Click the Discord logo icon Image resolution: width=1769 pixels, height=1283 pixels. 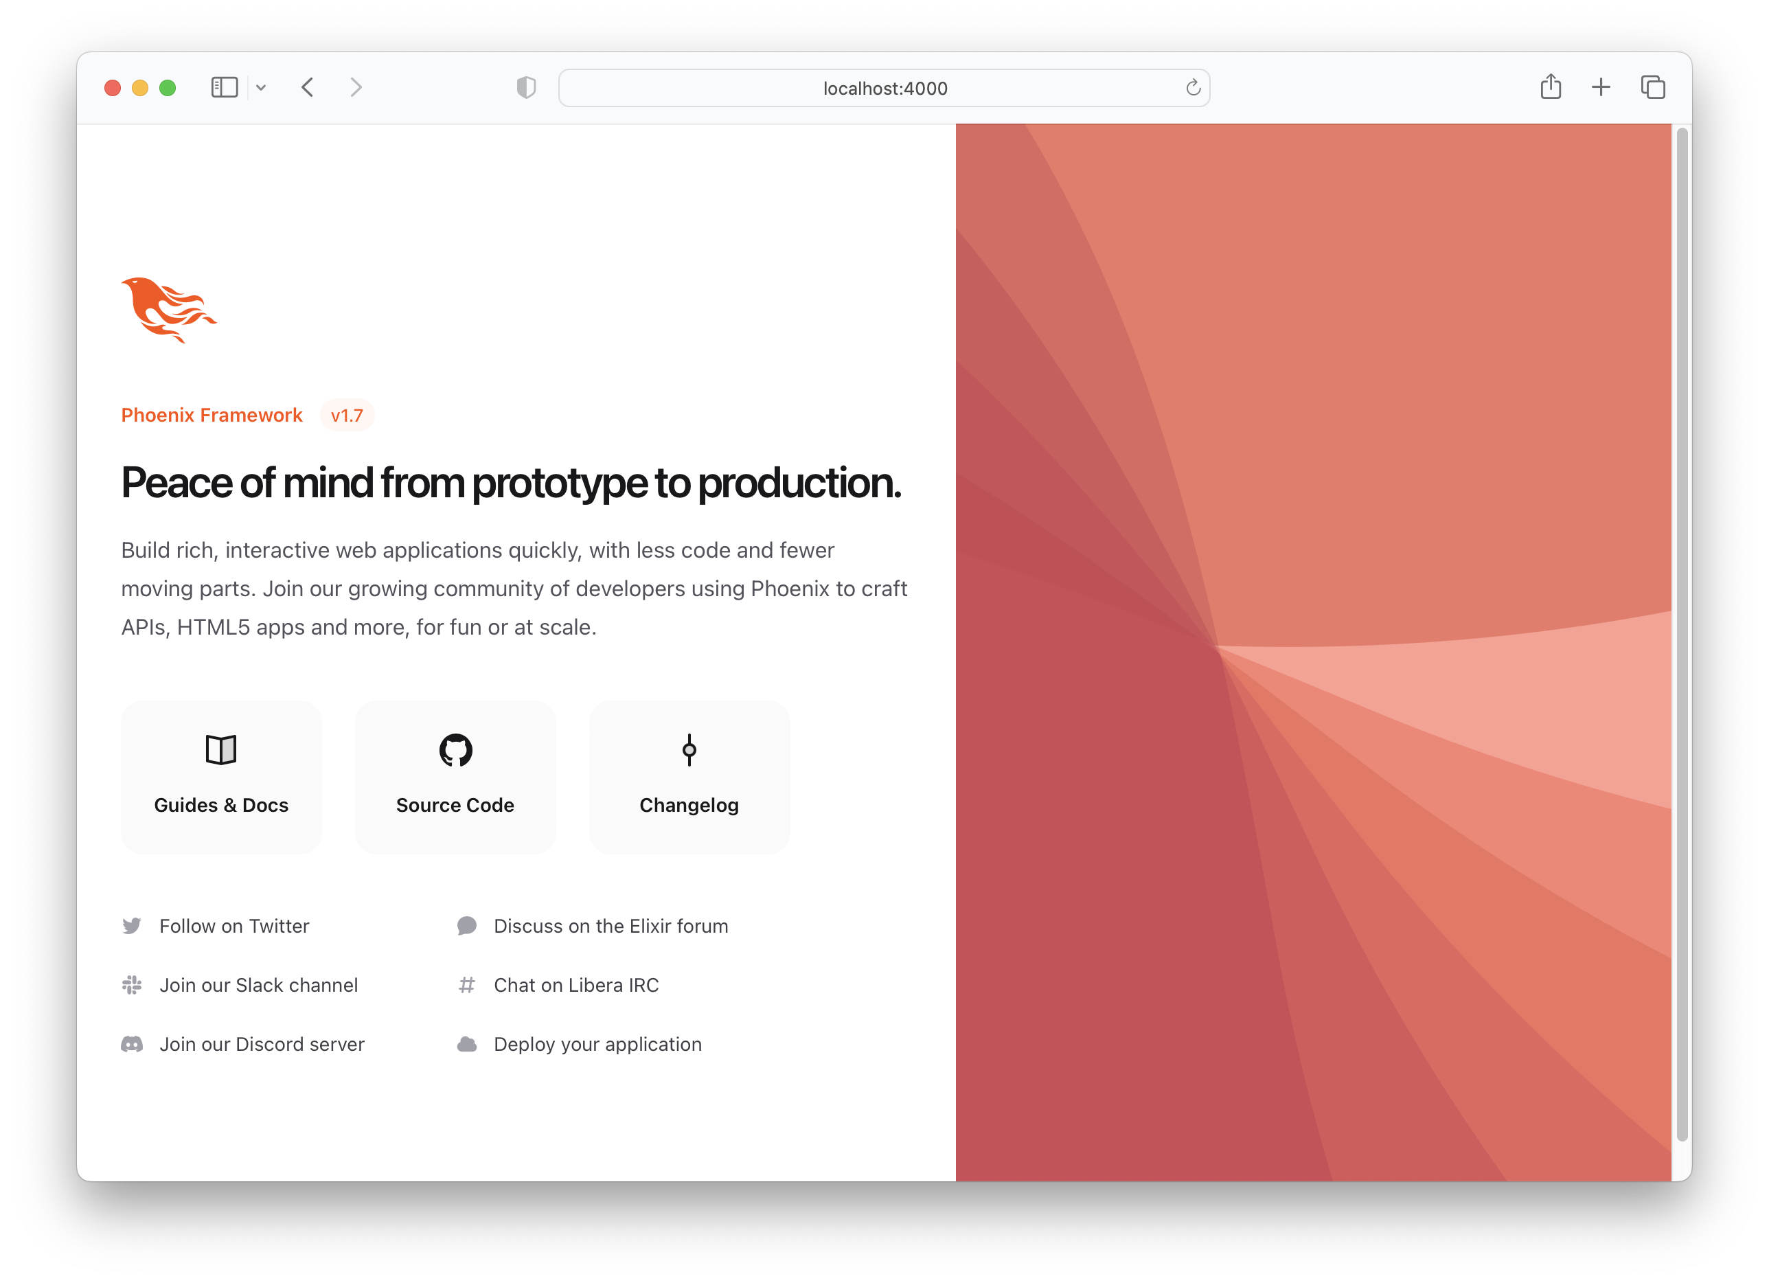point(132,1045)
